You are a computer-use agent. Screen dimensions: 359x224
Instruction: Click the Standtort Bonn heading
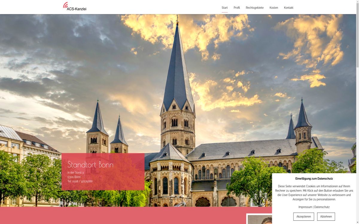[91, 165]
